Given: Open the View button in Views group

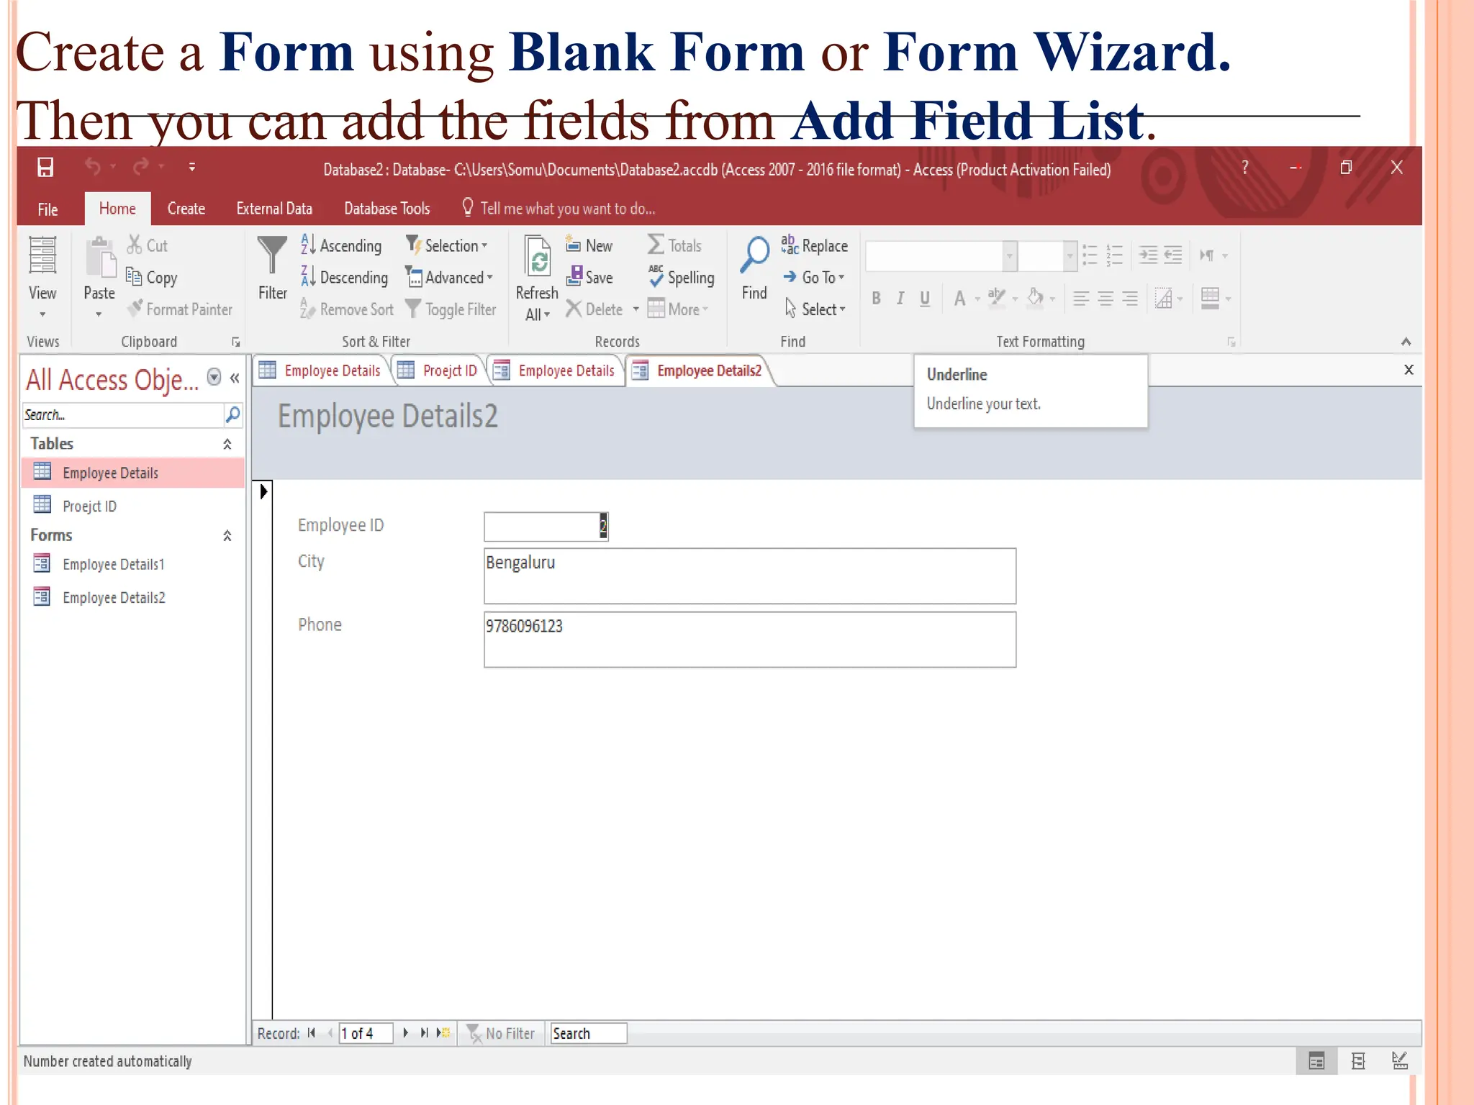Looking at the screenshot, I should tap(42, 278).
